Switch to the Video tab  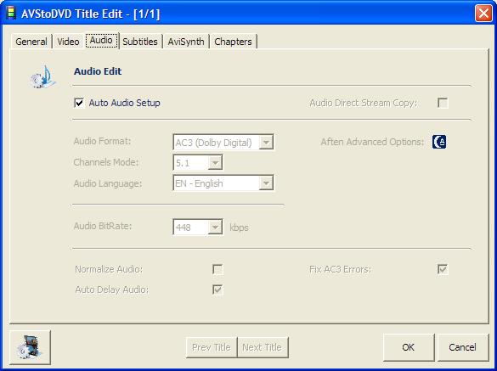click(68, 42)
